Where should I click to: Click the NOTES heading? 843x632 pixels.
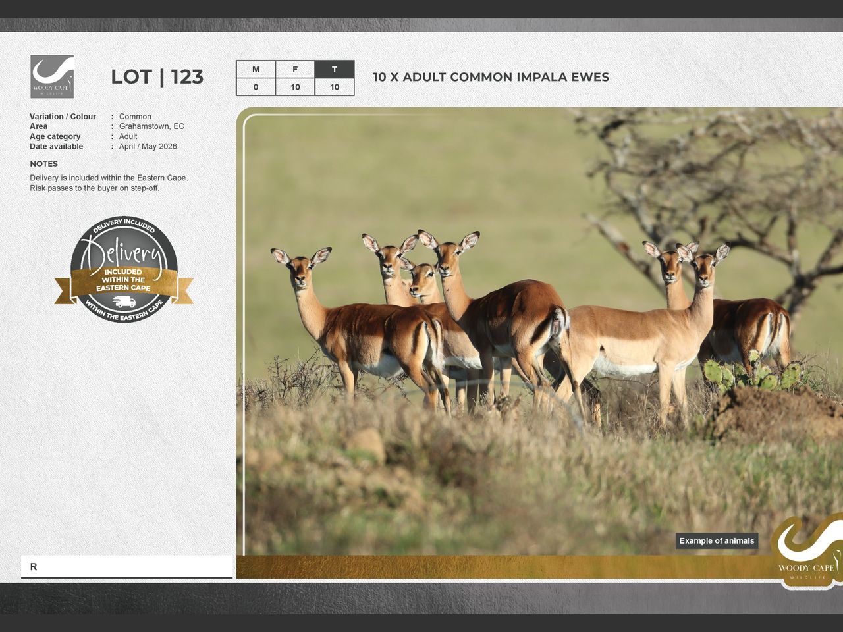[x=43, y=164]
